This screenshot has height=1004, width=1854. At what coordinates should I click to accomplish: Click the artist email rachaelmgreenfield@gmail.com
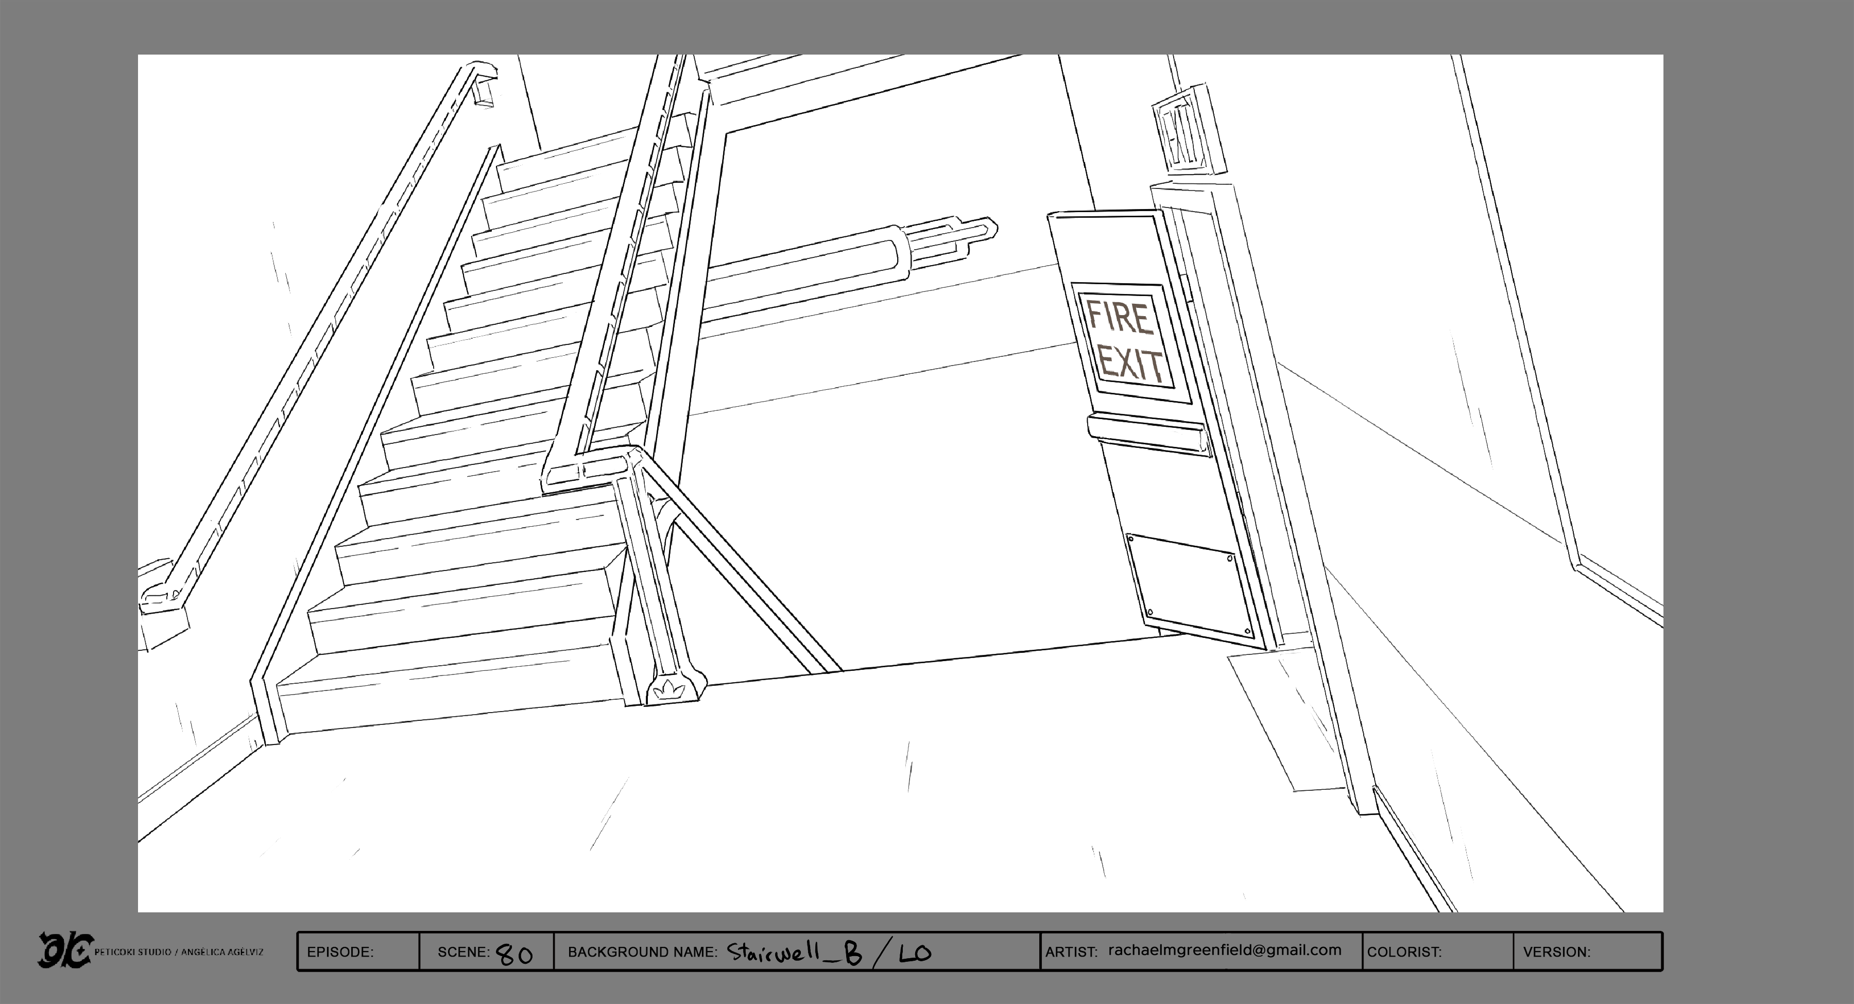pyautogui.click(x=1224, y=950)
